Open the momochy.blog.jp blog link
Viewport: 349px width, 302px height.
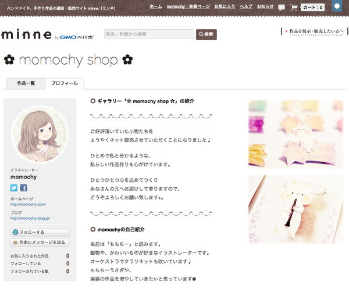[x=30, y=219]
